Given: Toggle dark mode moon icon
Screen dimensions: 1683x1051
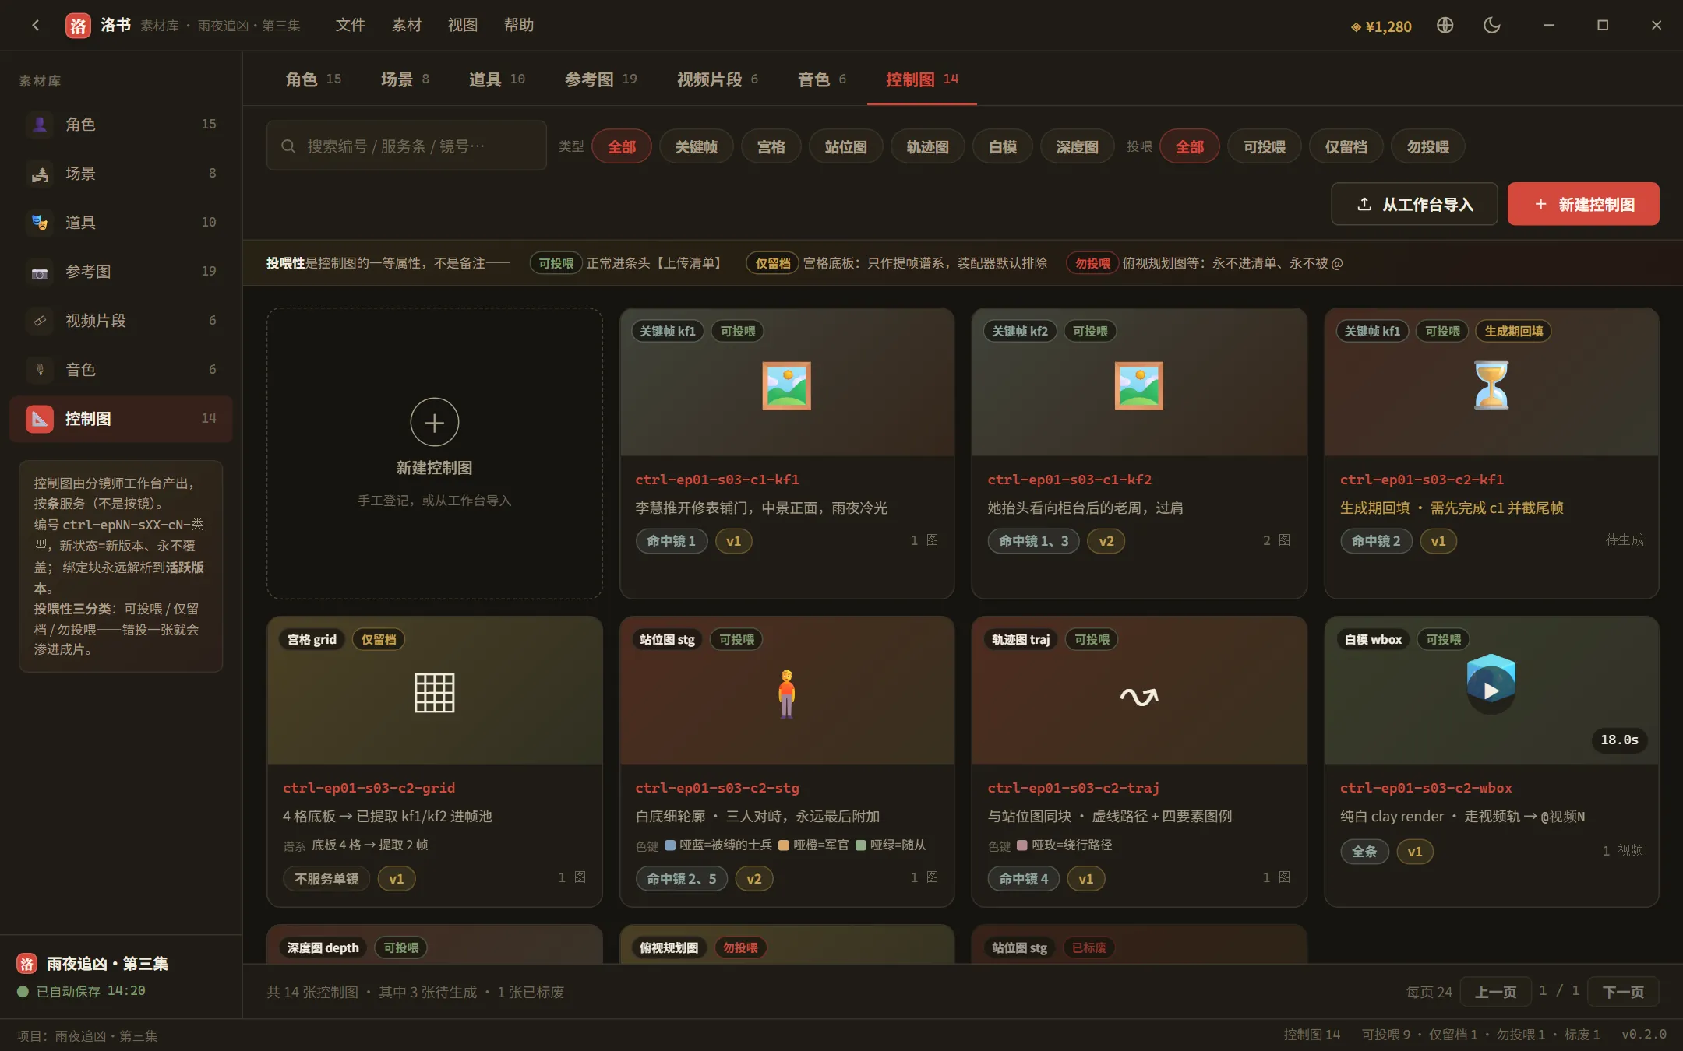Looking at the screenshot, I should [x=1491, y=25].
